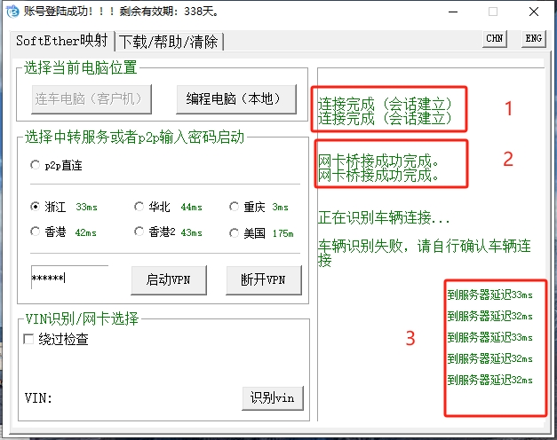Click the 识别vin button
Viewport: 557px width, 440px height.
272,397
